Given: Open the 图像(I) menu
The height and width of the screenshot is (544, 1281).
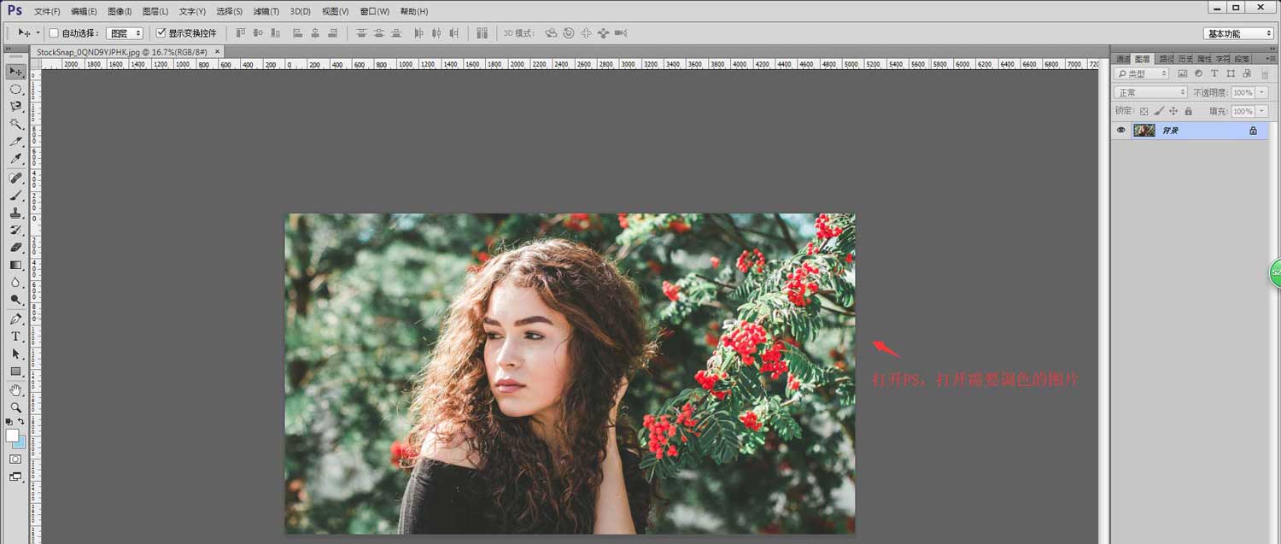Looking at the screenshot, I should pos(120,11).
